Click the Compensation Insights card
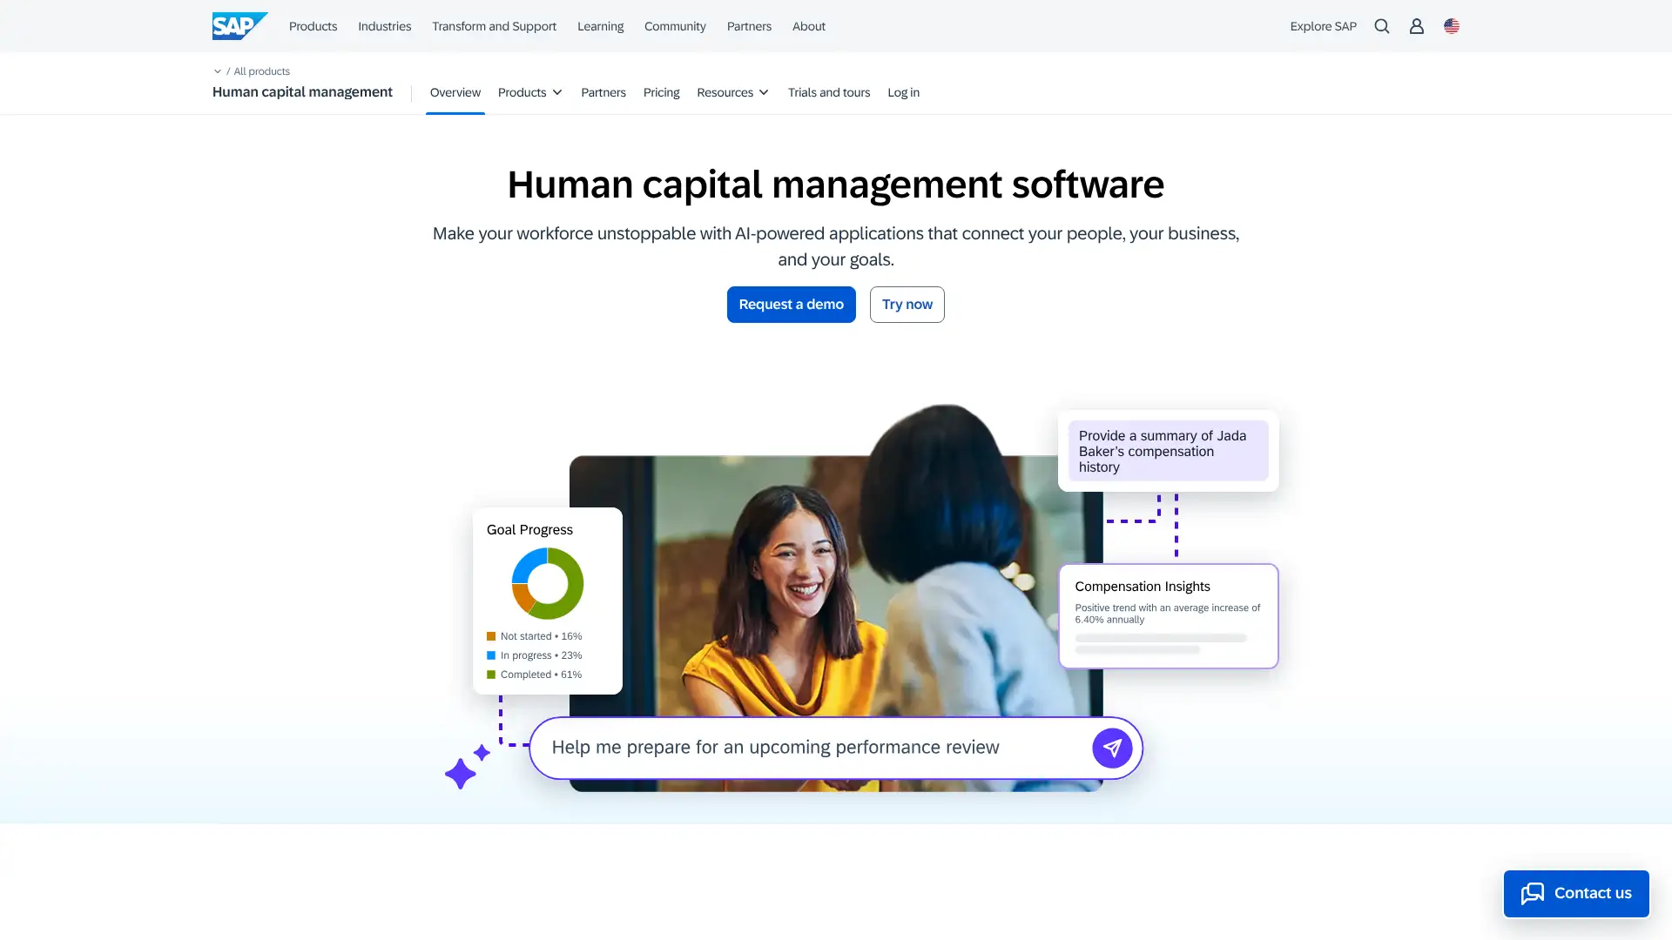Image resolution: width=1672 pixels, height=940 pixels. [x=1168, y=616]
